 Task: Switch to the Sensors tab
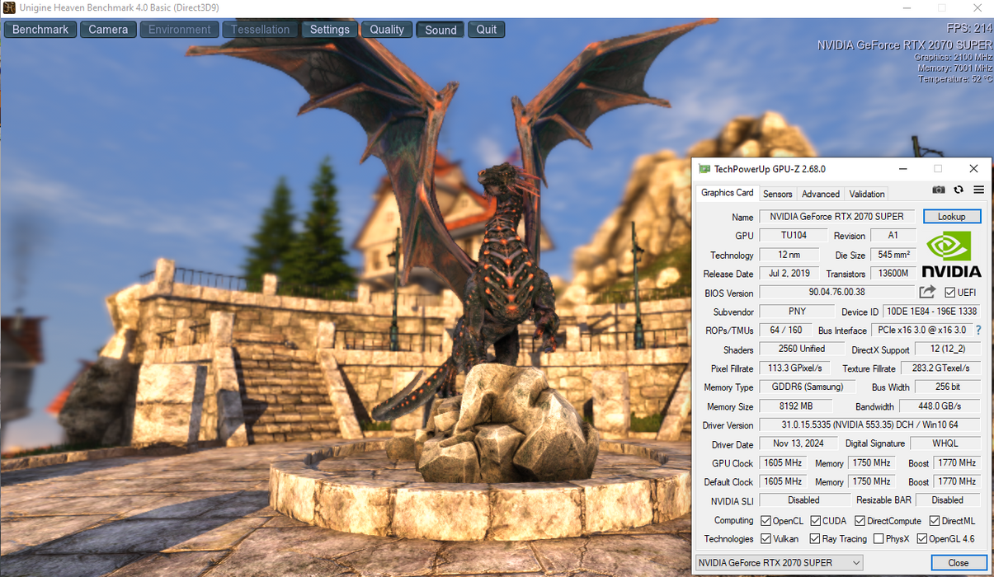click(x=777, y=194)
